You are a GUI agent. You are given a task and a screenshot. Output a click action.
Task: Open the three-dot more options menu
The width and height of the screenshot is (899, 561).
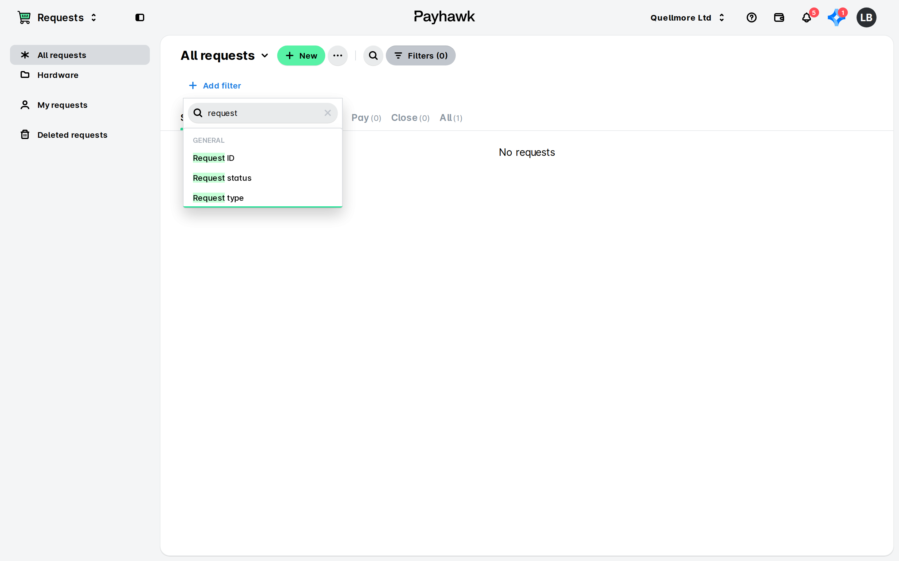[338, 56]
